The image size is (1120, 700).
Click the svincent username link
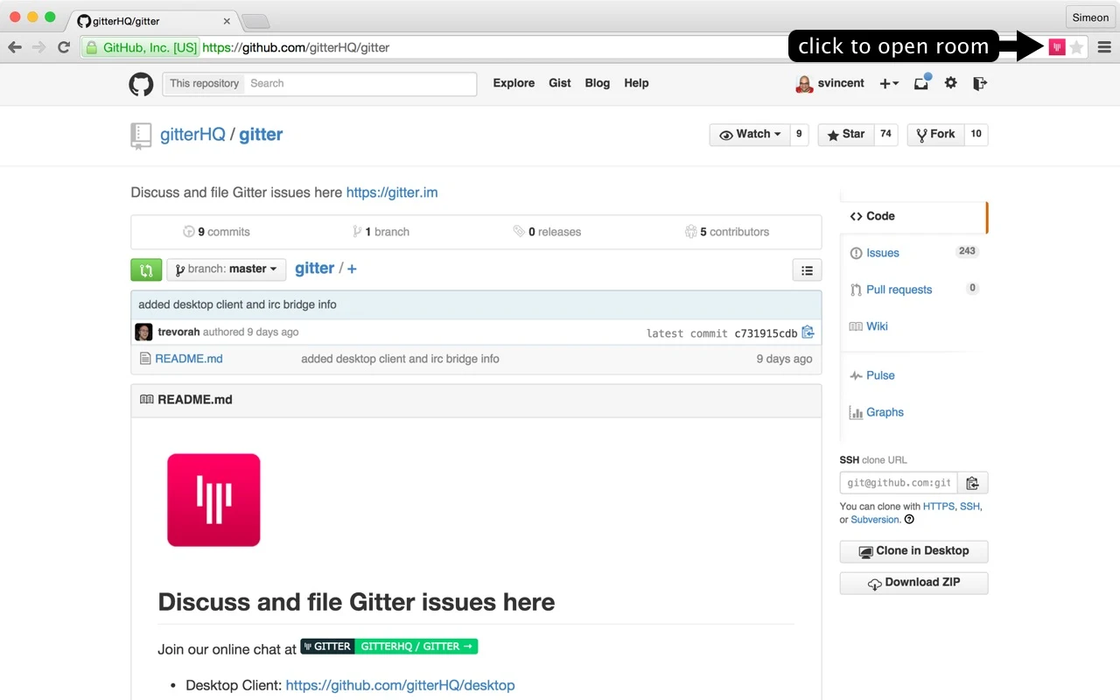tap(841, 83)
